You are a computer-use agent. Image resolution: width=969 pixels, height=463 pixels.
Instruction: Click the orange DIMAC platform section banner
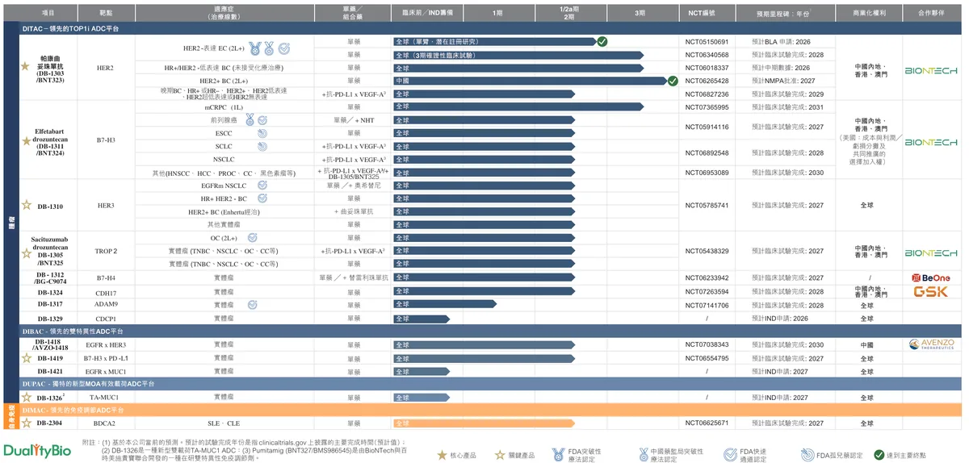point(491,411)
